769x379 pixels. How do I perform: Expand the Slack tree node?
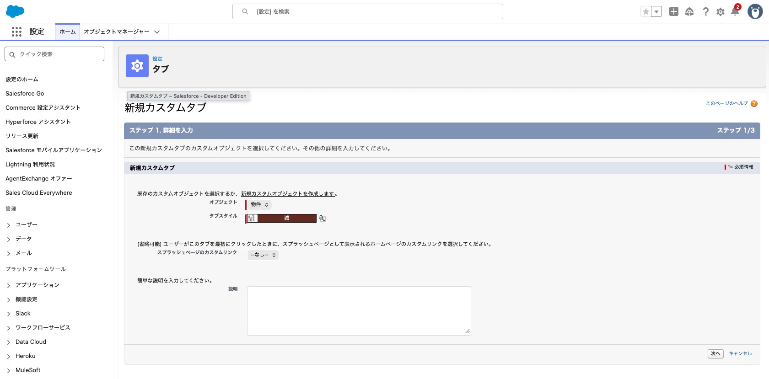(x=9, y=314)
